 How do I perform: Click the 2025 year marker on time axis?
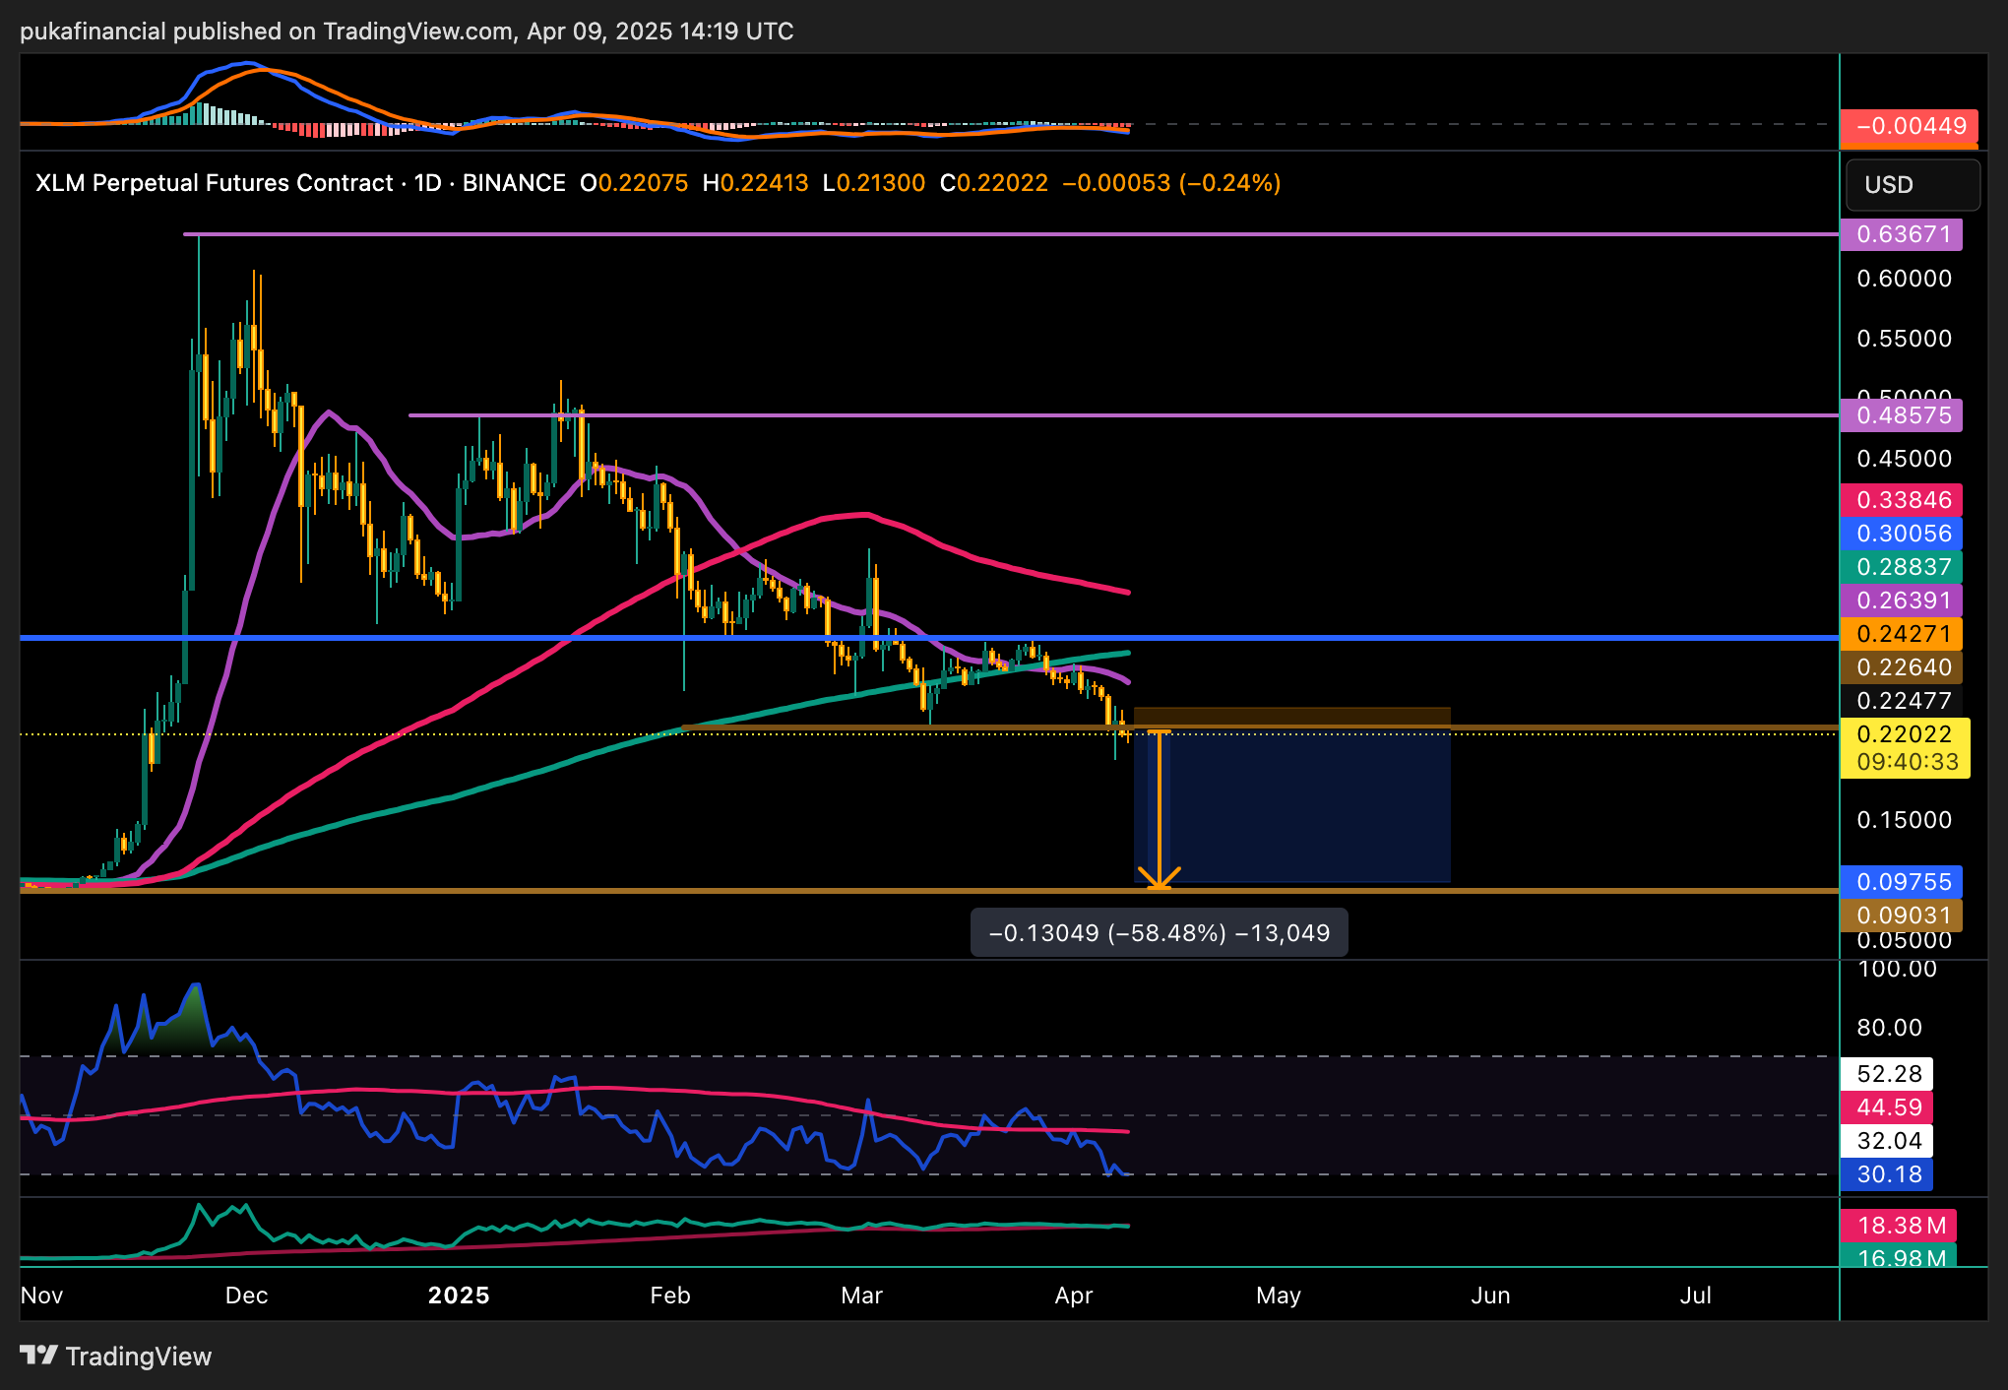[x=459, y=1295]
